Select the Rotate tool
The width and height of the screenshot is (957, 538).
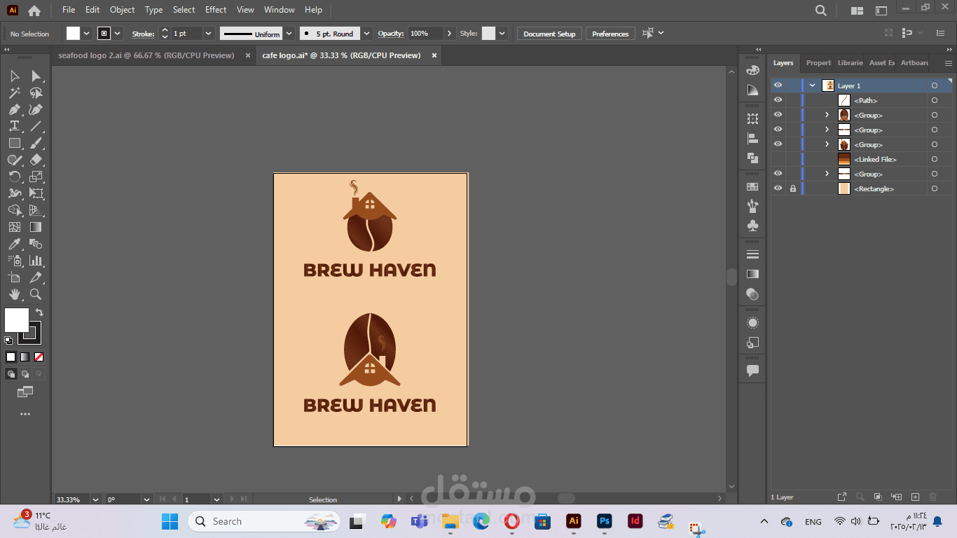tap(14, 177)
